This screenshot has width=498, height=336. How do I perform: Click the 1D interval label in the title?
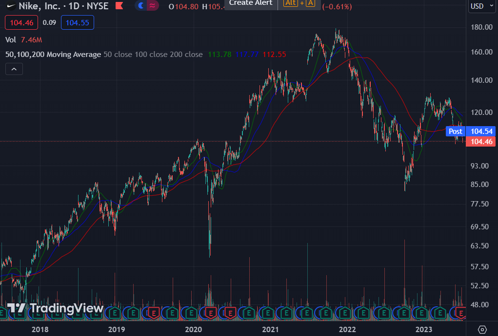pyautogui.click(x=74, y=6)
